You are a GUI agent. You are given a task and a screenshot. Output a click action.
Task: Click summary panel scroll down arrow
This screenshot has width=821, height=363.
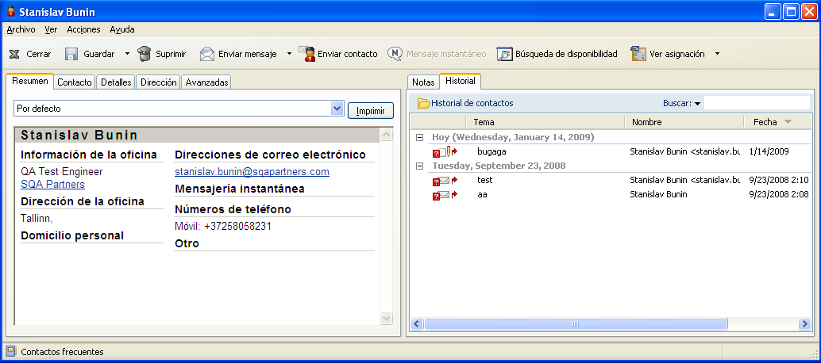[x=387, y=318]
